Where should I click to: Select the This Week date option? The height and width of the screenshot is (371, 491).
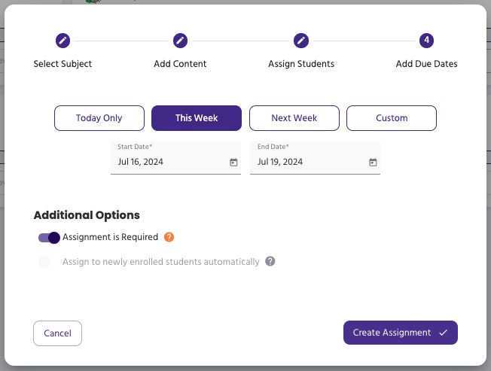click(x=197, y=118)
